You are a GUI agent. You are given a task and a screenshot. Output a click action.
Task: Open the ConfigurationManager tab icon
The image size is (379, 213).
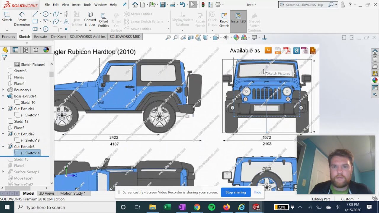pos(26,50)
